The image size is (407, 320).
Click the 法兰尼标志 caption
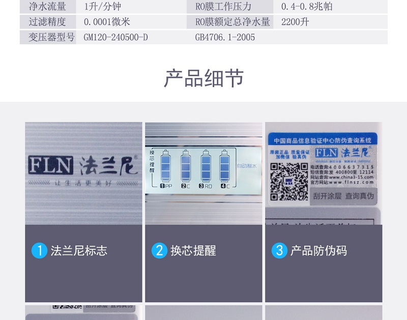click(79, 251)
